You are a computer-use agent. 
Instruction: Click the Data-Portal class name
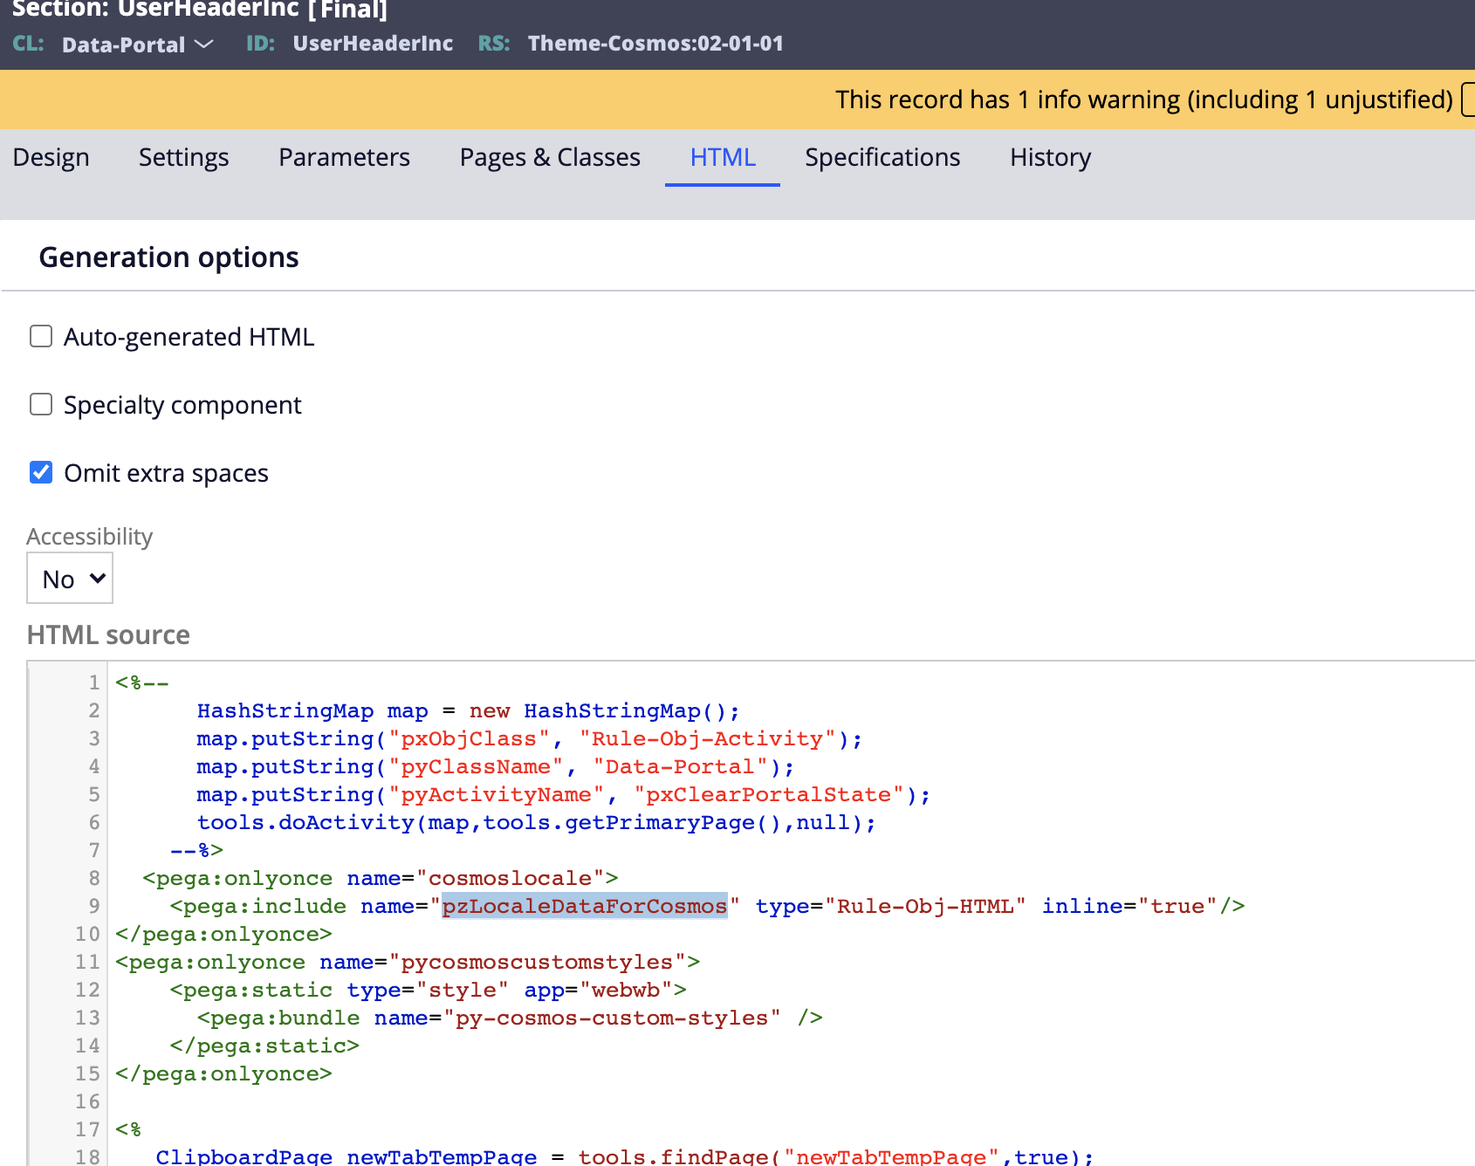(124, 45)
